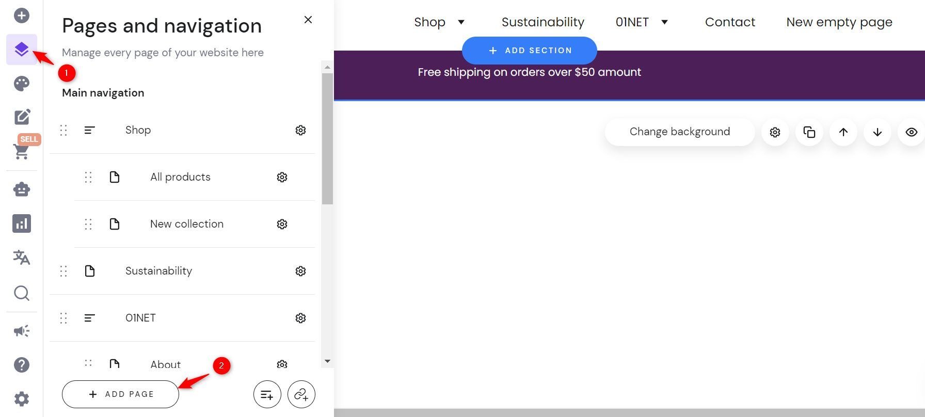
Task: Open the megaphone marketing icon
Action: click(22, 331)
